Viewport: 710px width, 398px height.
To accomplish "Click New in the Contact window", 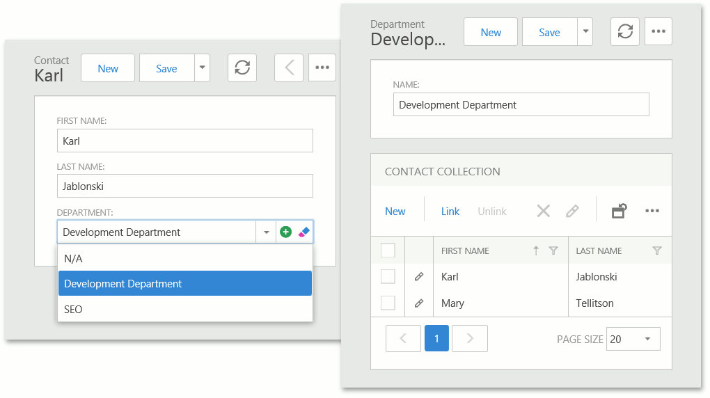I will point(108,68).
